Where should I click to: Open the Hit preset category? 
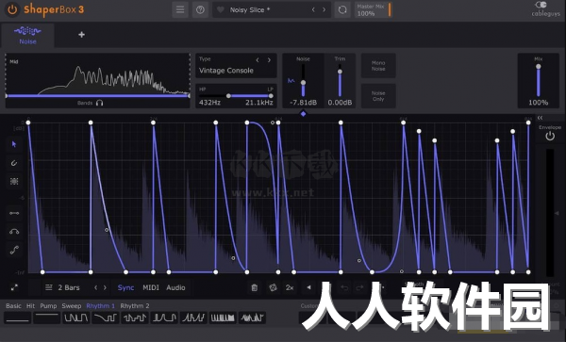tap(31, 306)
